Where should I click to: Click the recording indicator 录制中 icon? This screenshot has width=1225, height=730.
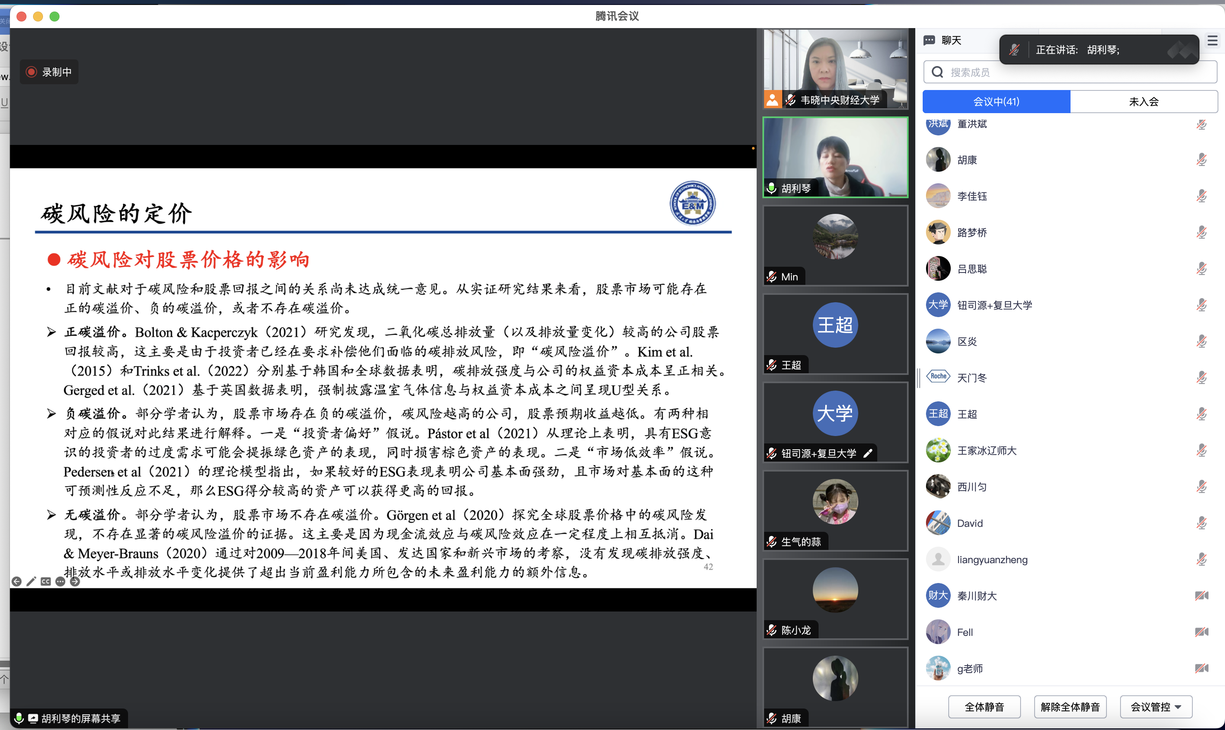[x=31, y=71]
